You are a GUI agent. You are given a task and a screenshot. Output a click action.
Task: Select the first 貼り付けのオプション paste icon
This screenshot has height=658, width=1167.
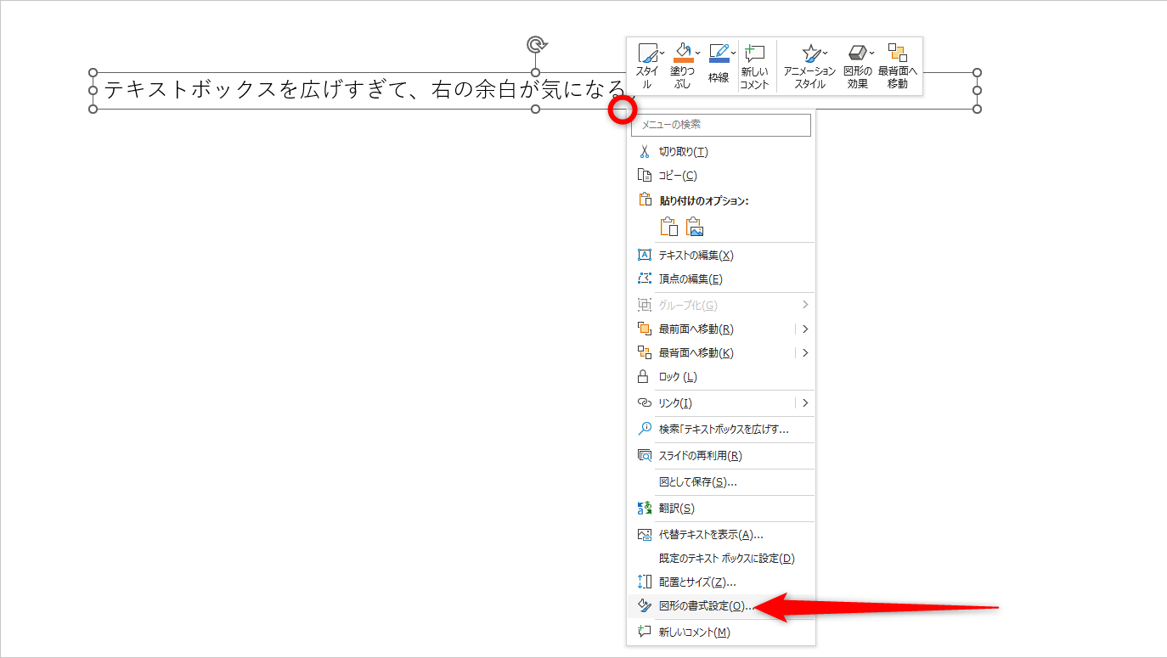(668, 226)
